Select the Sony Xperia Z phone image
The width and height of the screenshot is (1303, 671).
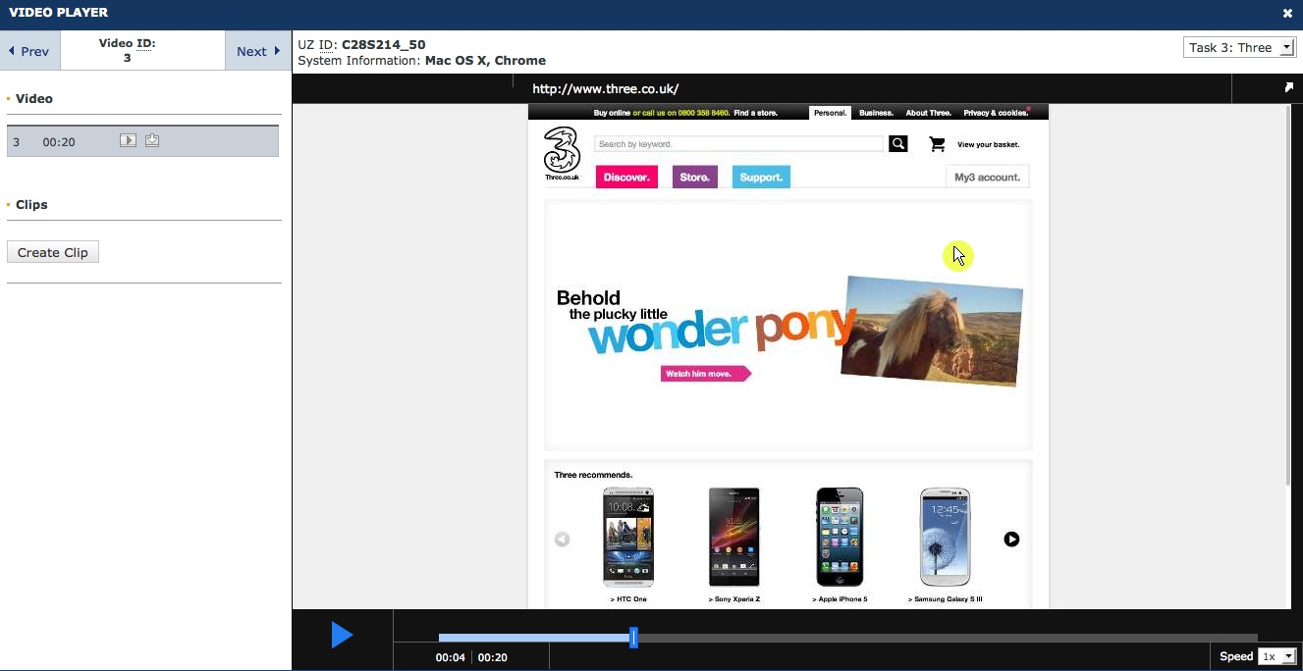(734, 538)
